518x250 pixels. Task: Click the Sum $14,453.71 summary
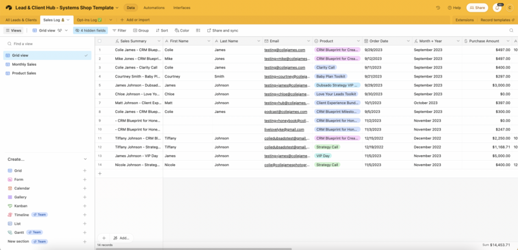click(496, 245)
